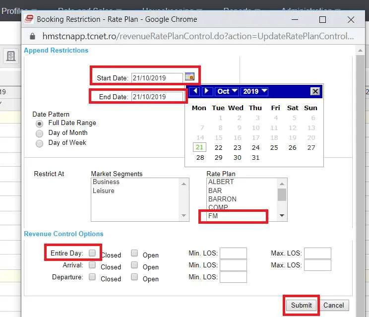Select Full Date Range radio button

[x=39, y=124]
